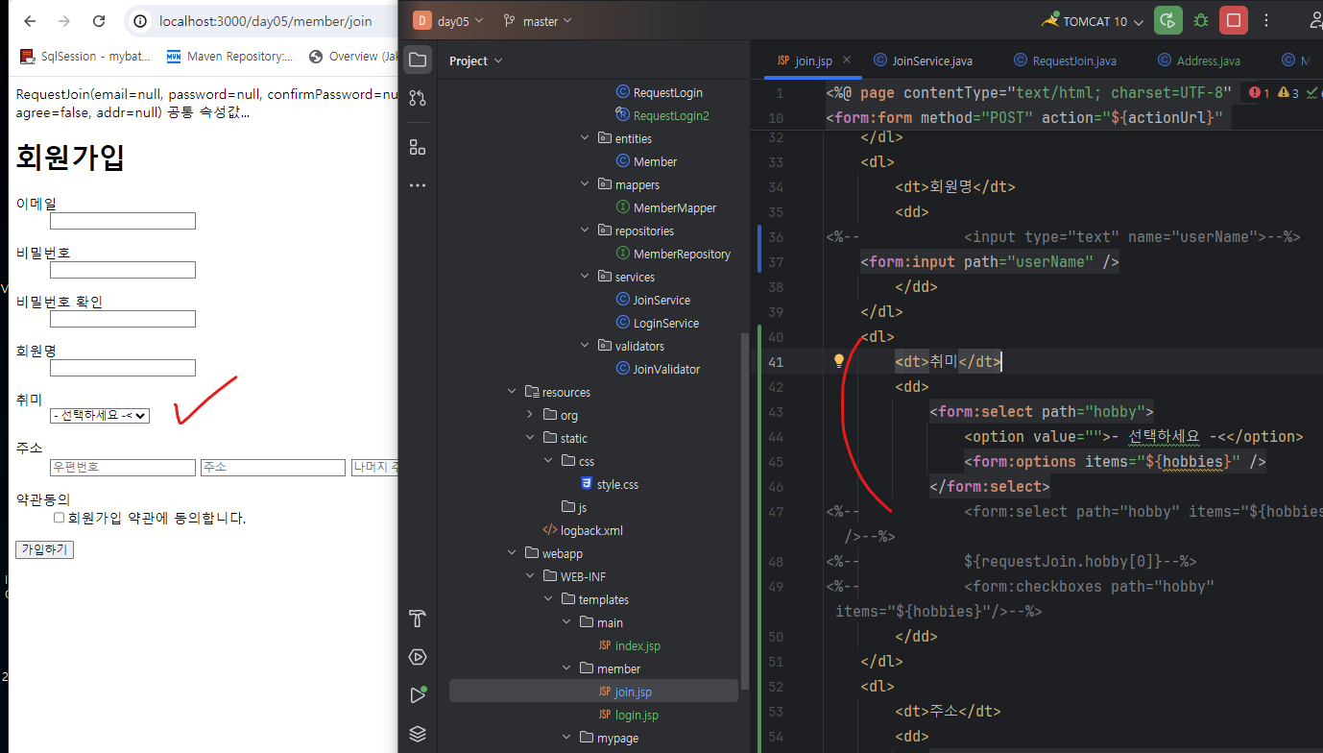The image size is (1323, 753).
Task: Focus the 우편번호 input field
Action: click(123, 468)
